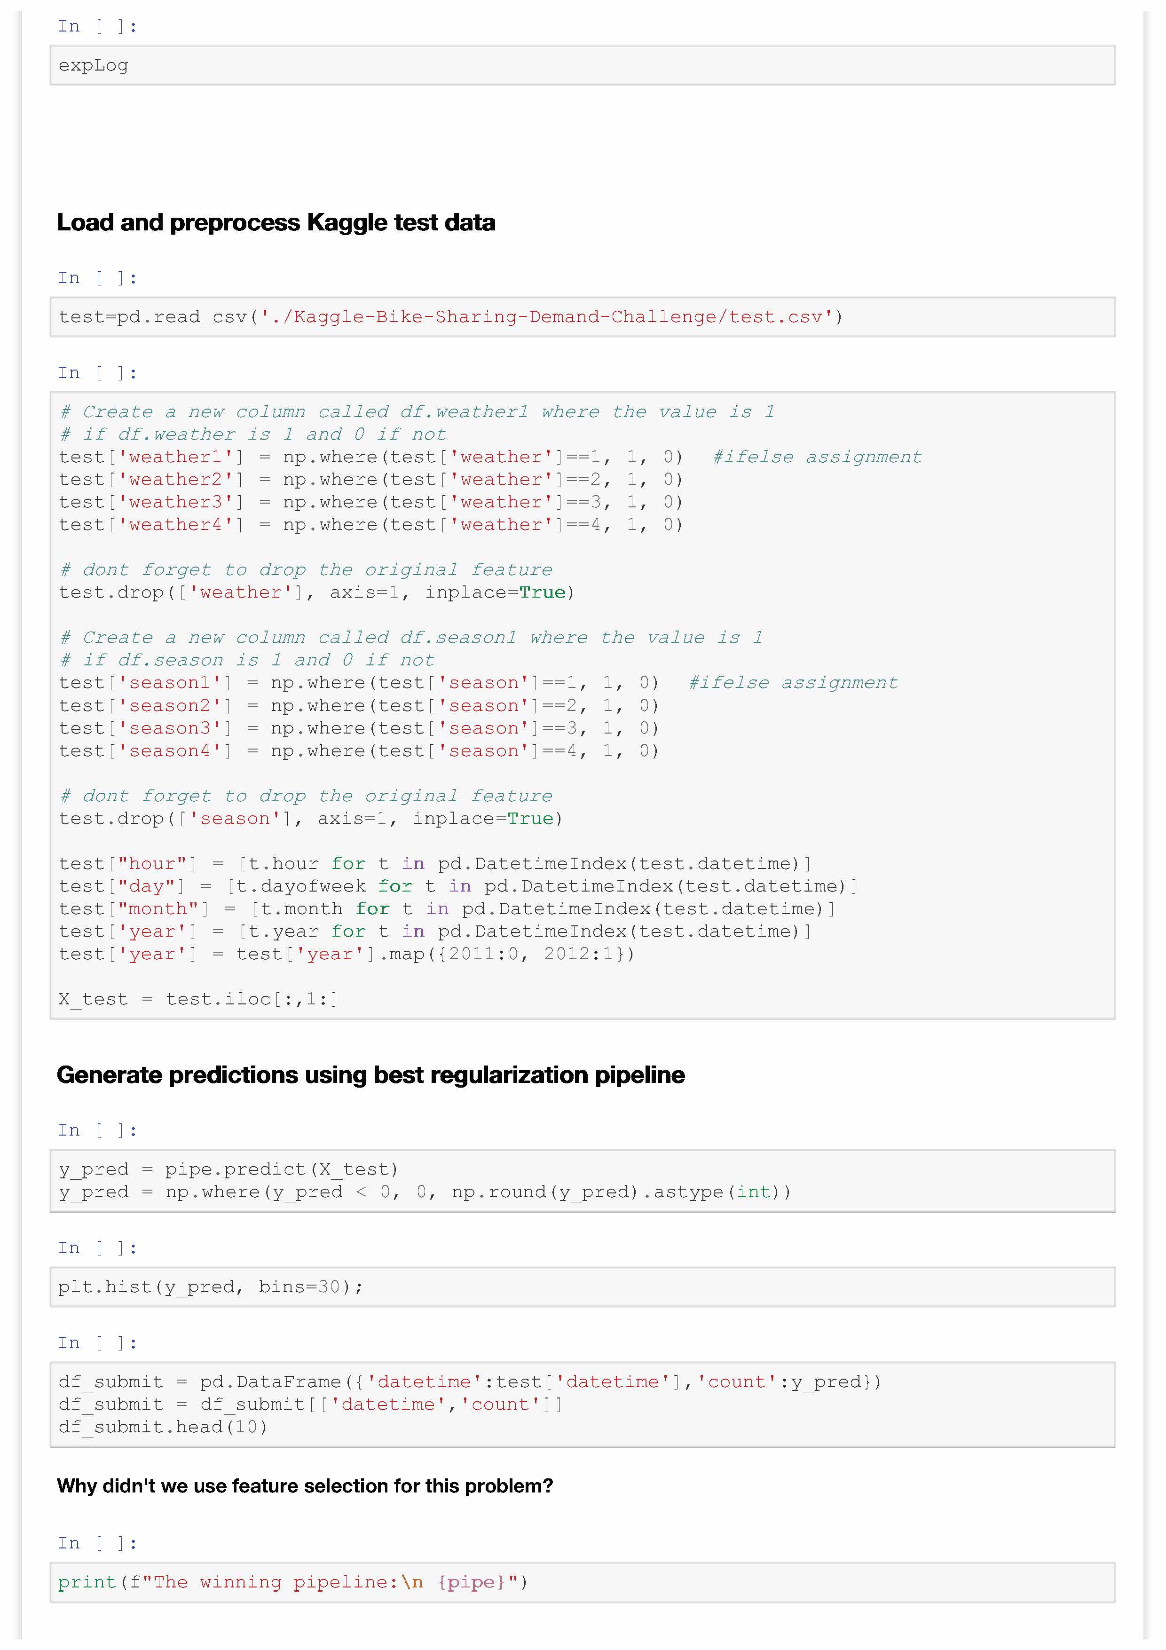Click the test.drop(['weather']) line

tap(316, 593)
